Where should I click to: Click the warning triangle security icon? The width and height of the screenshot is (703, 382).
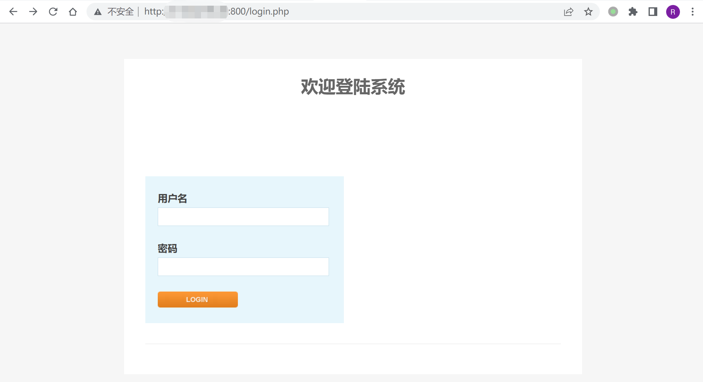98,12
